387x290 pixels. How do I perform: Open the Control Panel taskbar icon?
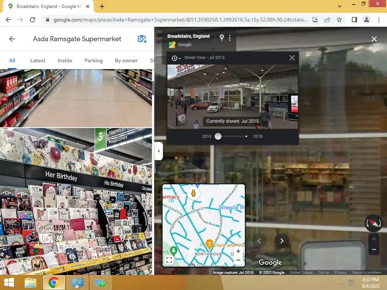coord(77,282)
